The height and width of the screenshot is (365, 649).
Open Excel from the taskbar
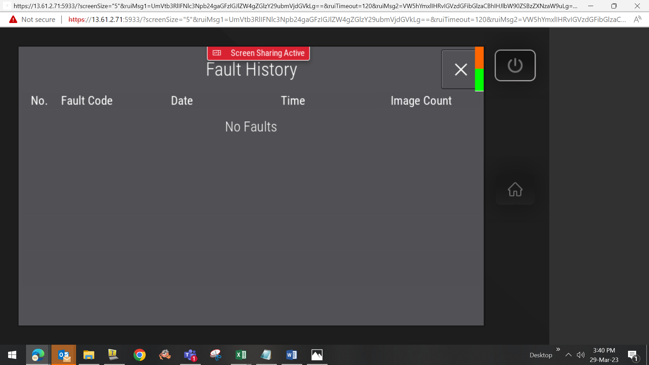coord(241,355)
